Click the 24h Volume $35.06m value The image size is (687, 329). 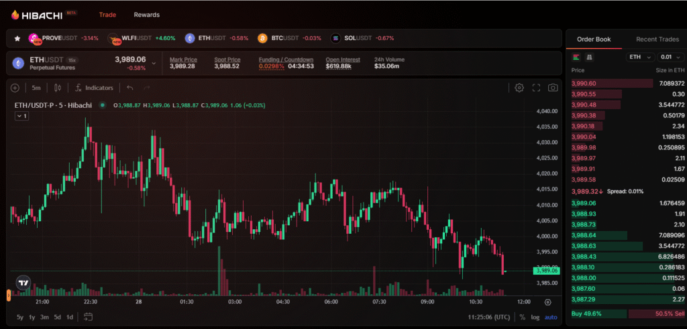386,66
